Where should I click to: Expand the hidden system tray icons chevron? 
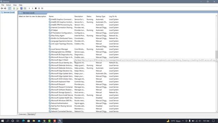coord(183,121)
